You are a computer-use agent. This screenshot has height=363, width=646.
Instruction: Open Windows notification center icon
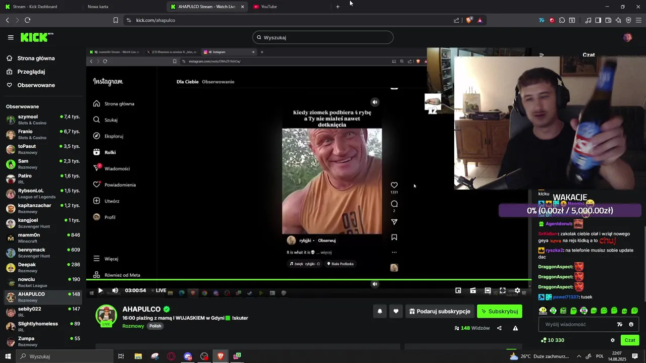tap(635, 356)
